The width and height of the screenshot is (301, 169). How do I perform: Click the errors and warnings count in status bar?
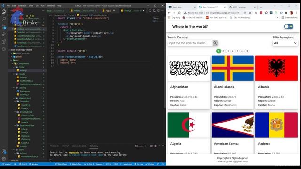[x=23, y=164]
